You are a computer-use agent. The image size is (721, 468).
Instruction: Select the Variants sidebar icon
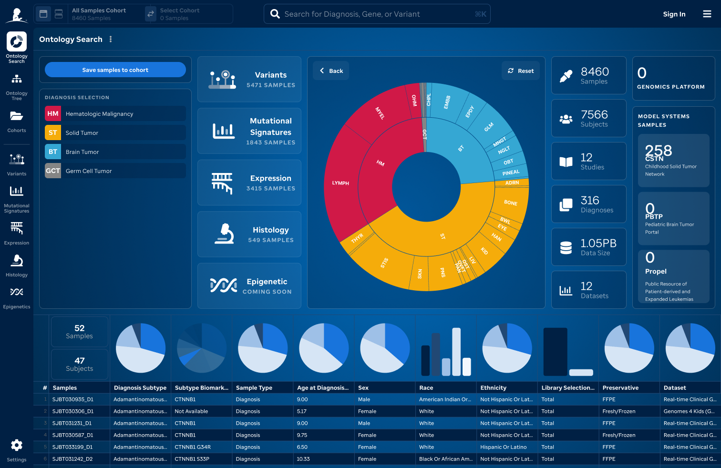[x=16, y=160]
